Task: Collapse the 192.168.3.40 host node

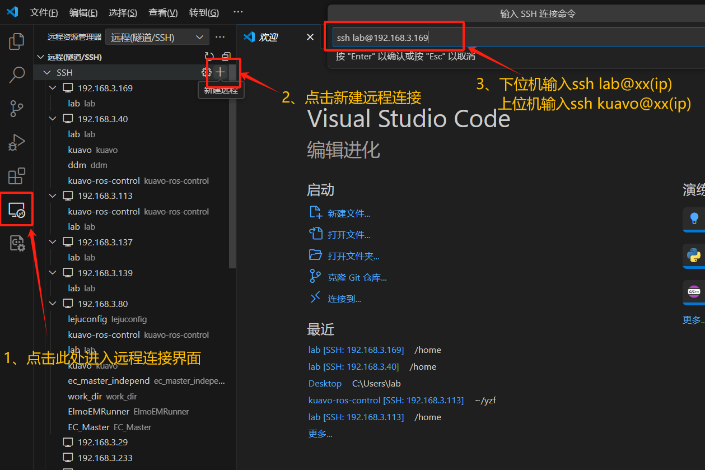Action: [x=53, y=119]
